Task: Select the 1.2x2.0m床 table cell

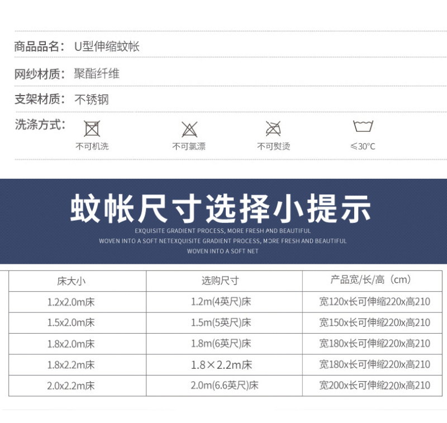Action: pyautogui.click(x=71, y=302)
